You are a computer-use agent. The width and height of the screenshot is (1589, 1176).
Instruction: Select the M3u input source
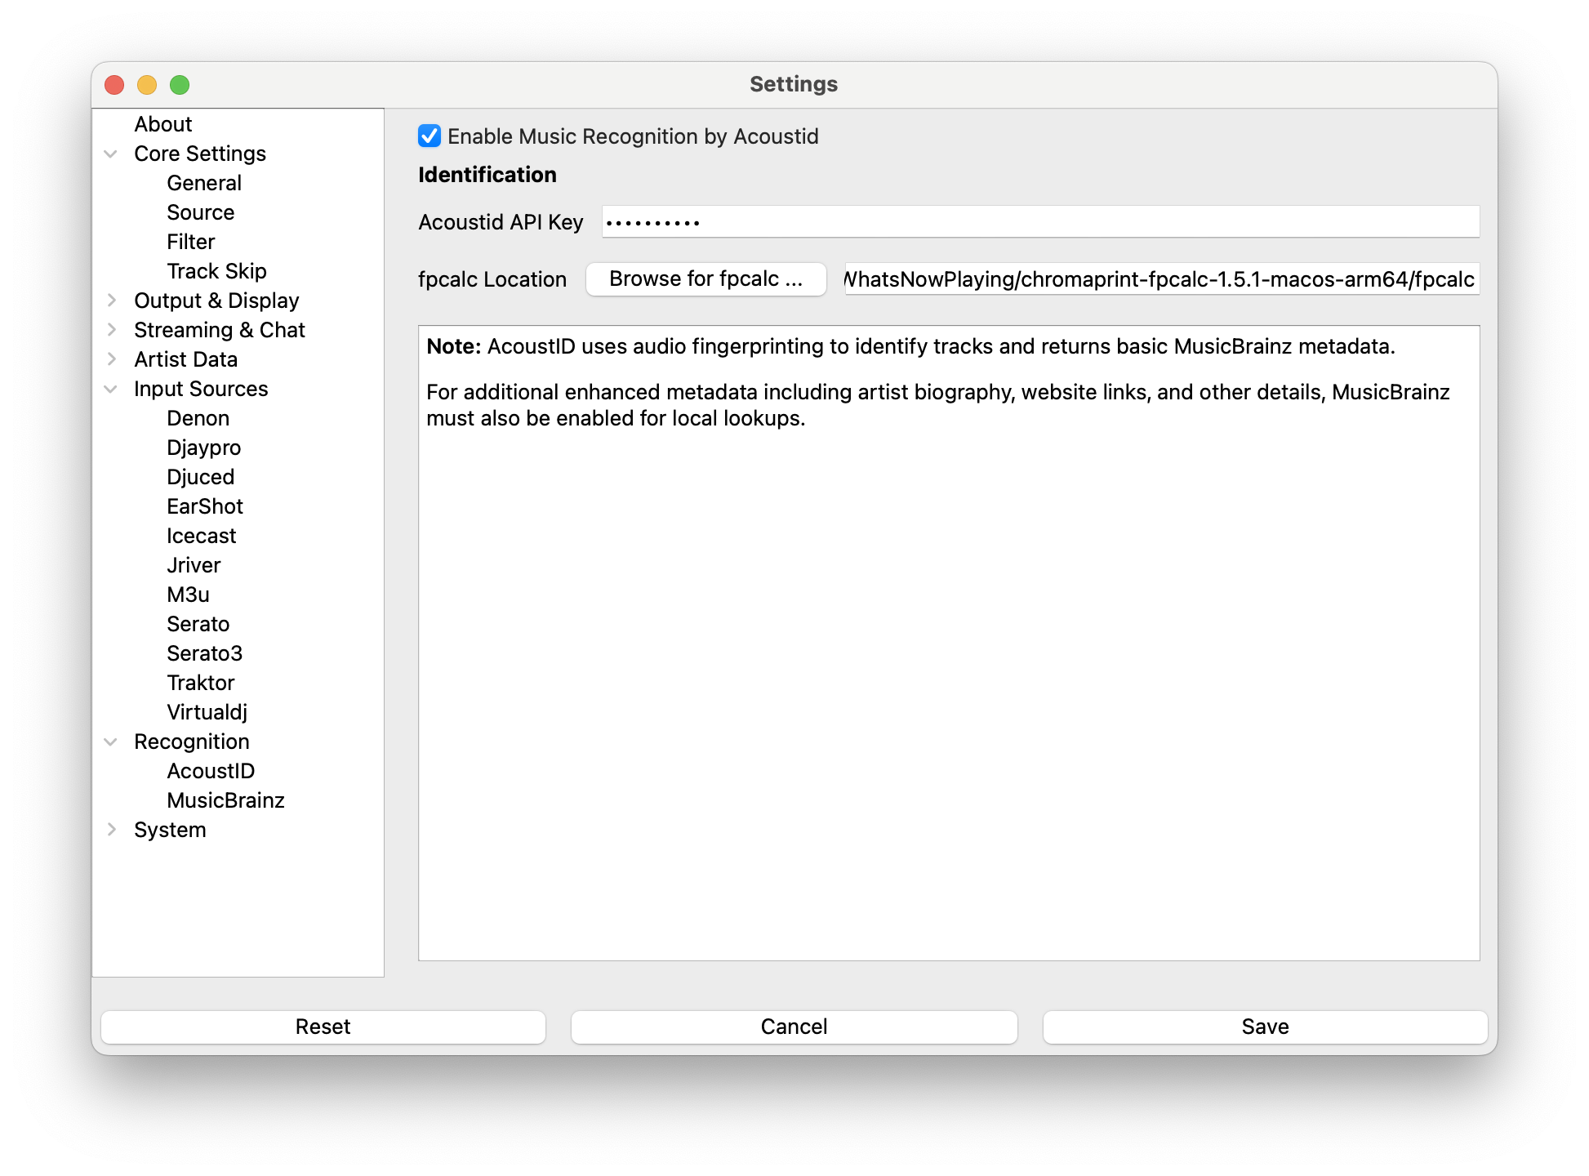[x=188, y=595]
